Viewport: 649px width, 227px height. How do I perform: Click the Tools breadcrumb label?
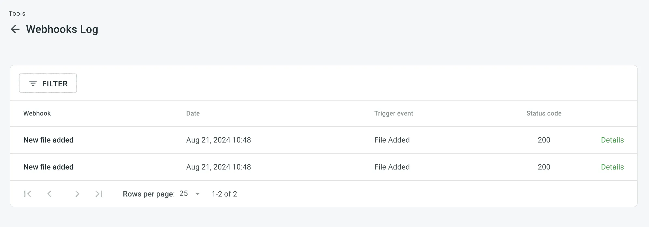coord(17,13)
